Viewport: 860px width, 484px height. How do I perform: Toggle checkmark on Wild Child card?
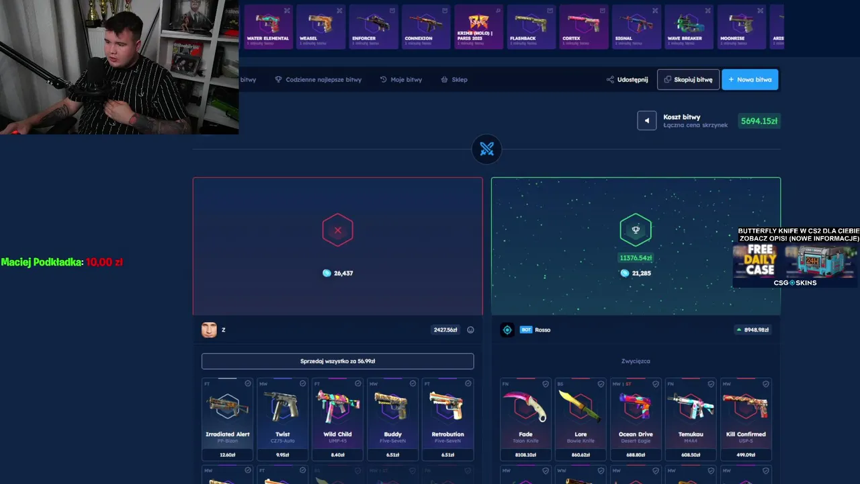point(358,383)
